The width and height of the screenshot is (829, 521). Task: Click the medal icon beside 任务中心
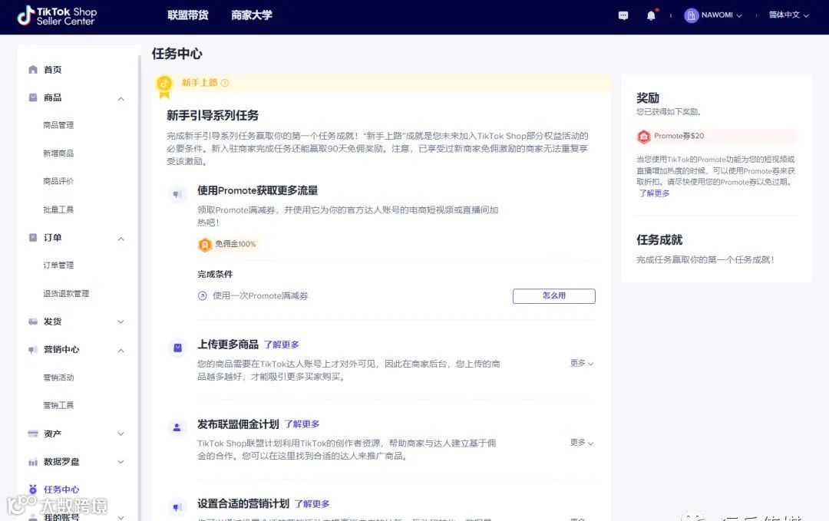[33, 490]
